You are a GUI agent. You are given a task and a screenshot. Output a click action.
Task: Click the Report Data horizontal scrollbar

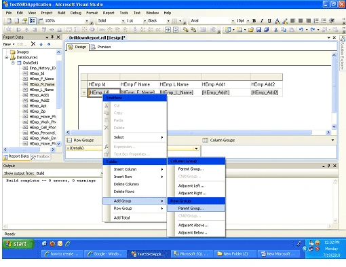(29, 149)
